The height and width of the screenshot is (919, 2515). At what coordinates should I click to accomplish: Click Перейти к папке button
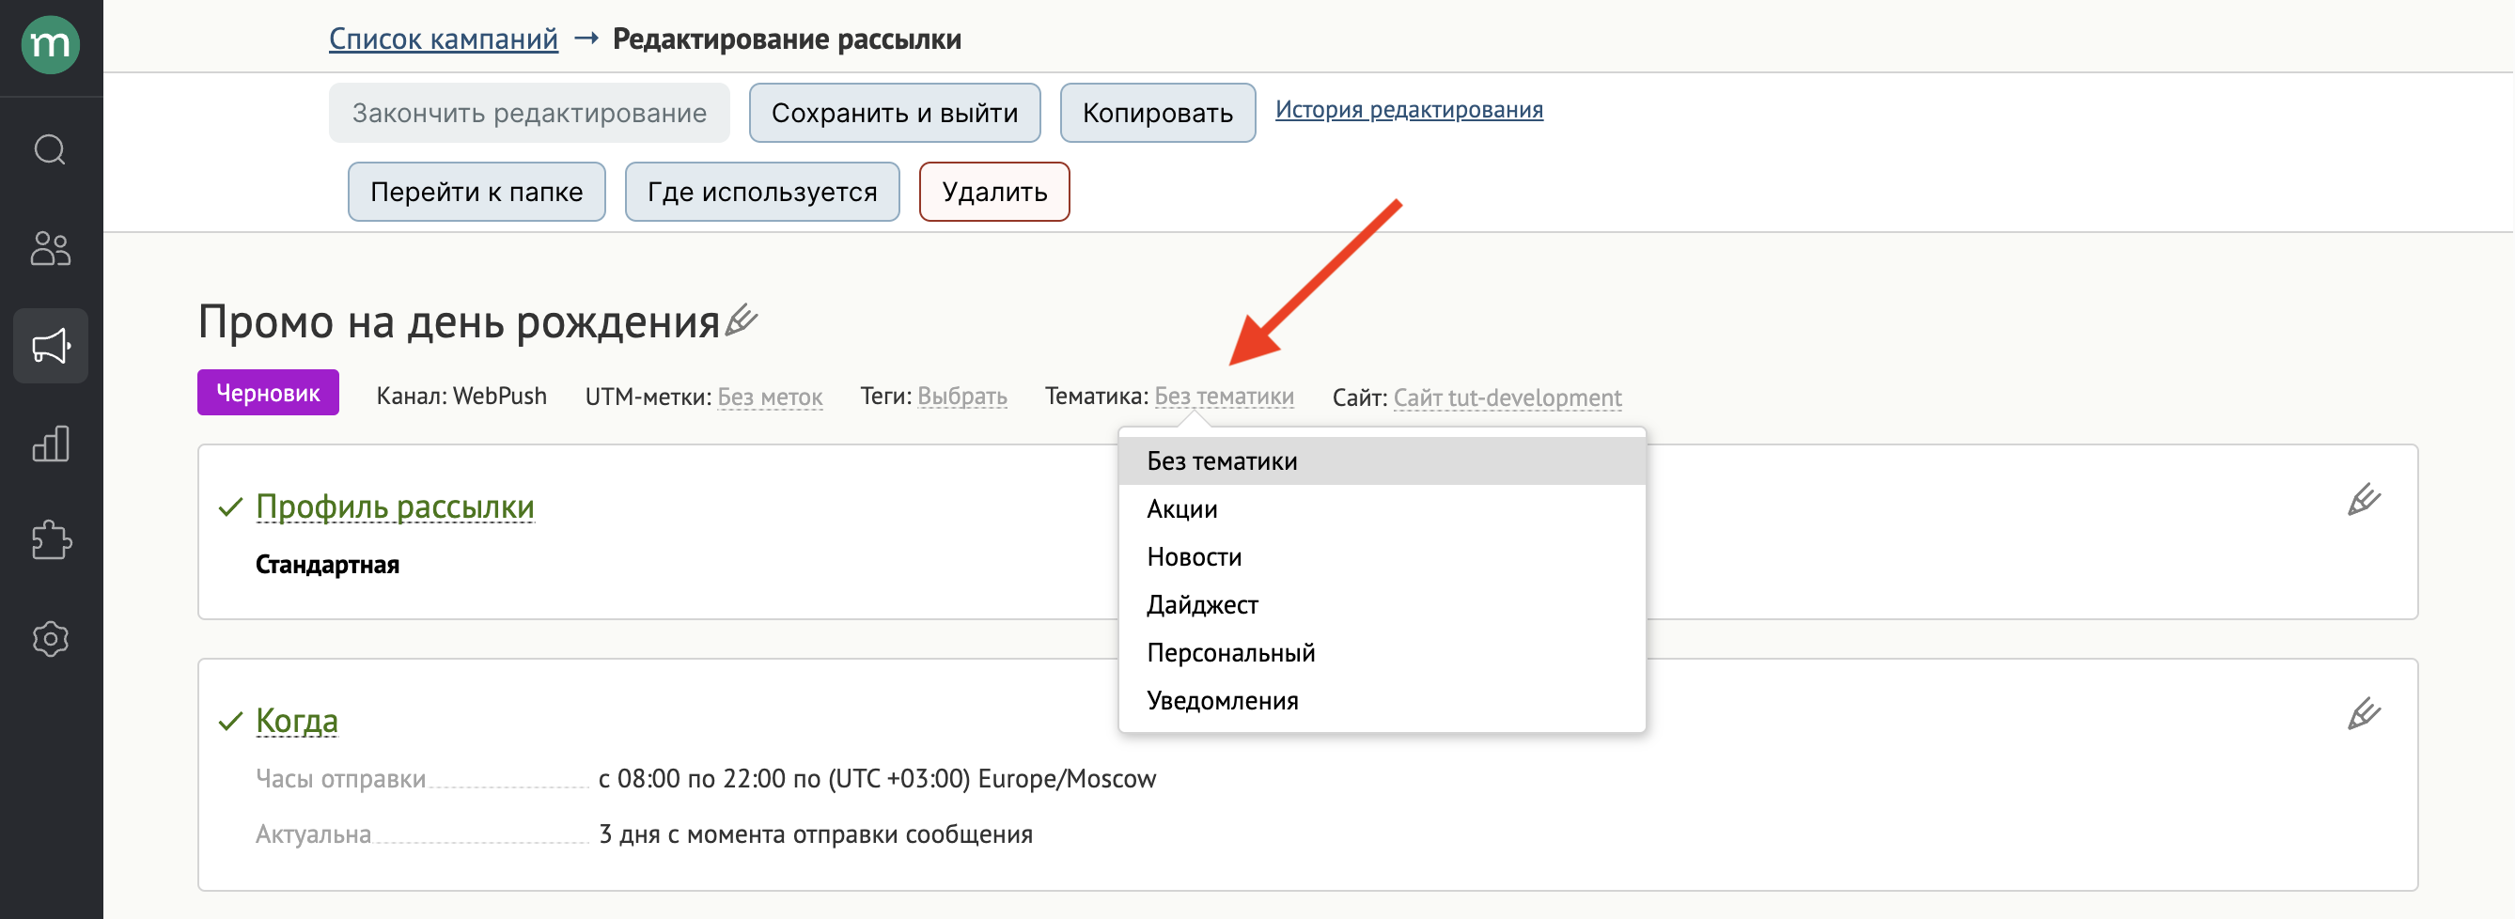pyautogui.click(x=476, y=192)
